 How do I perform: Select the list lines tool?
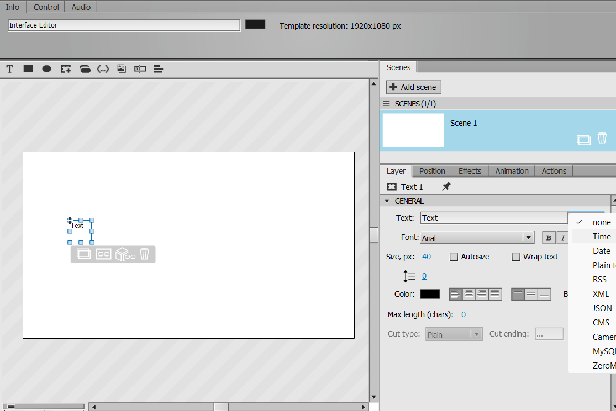(x=159, y=69)
